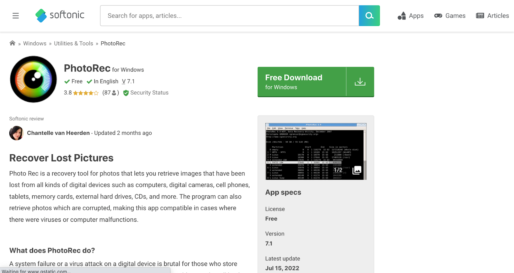Click the Security Status link

click(149, 93)
